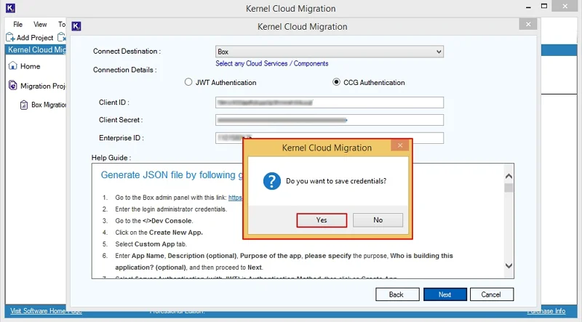Select CCG Authentication option
Image resolution: width=582 pixels, height=322 pixels.
pyautogui.click(x=369, y=82)
